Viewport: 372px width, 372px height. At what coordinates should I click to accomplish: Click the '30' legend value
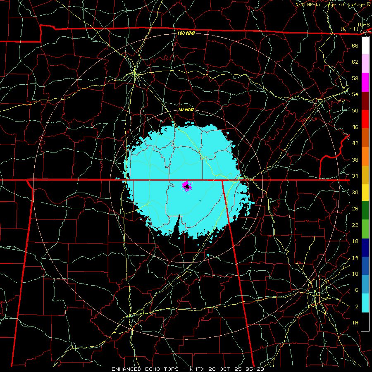(x=355, y=192)
